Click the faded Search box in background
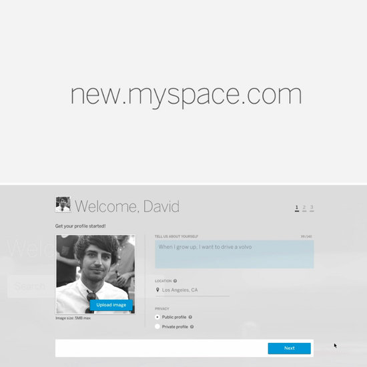The width and height of the screenshot is (367, 367). 31,286
